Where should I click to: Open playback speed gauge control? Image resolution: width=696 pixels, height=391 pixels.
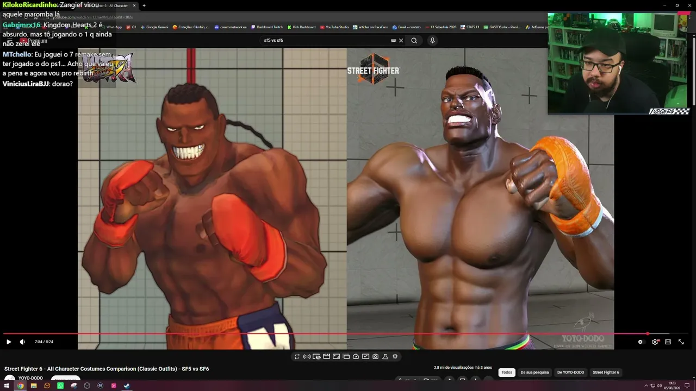coord(356,356)
